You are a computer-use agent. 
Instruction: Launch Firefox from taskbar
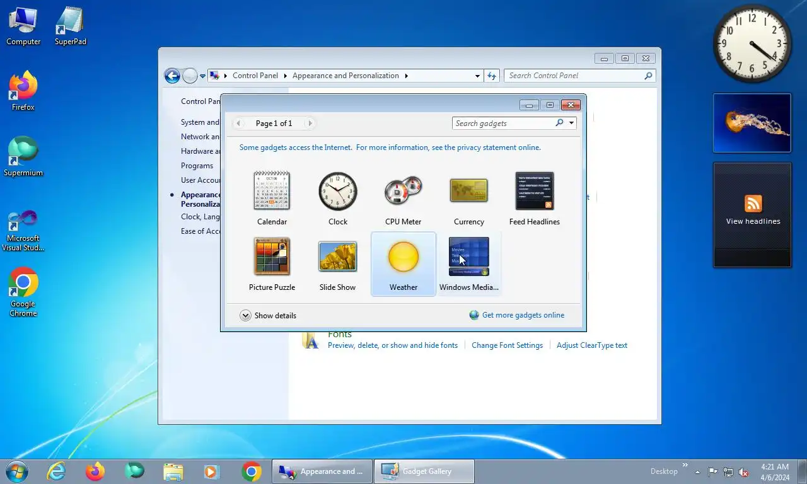(95, 471)
